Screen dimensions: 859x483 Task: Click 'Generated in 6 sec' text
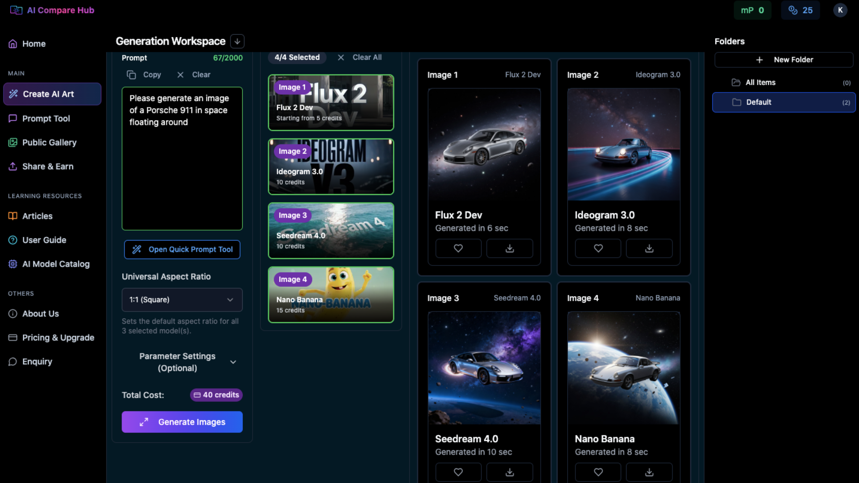(x=471, y=228)
